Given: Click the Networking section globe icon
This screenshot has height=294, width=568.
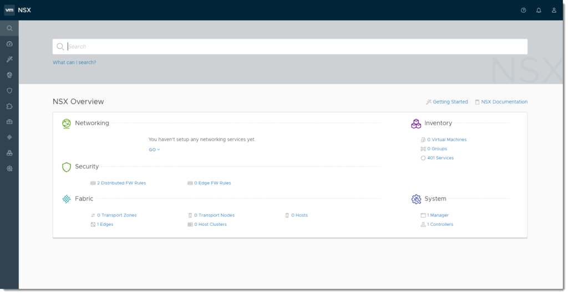Looking at the screenshot, I should [67, 123].
